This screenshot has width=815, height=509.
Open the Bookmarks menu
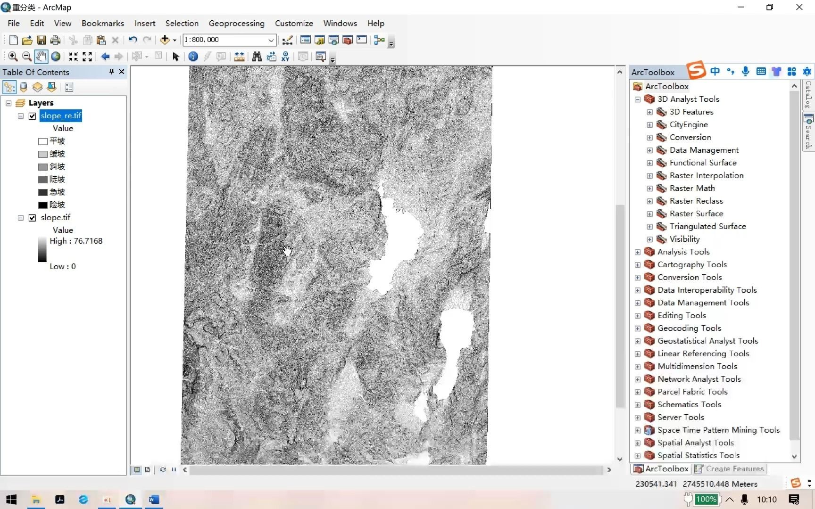[103, 23]
